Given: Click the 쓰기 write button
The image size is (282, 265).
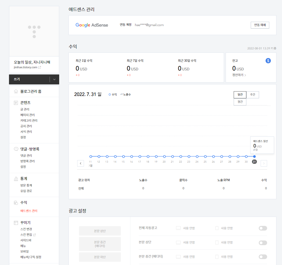Looking at the screenshot, I should coord(29,79).
